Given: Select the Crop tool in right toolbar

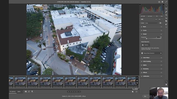Looking at the screenshot, I should point(166,9).
